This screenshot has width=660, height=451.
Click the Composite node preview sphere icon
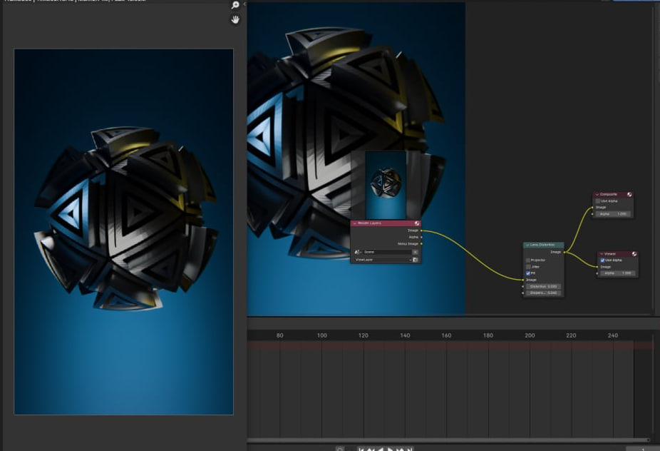tap(629, 194)
